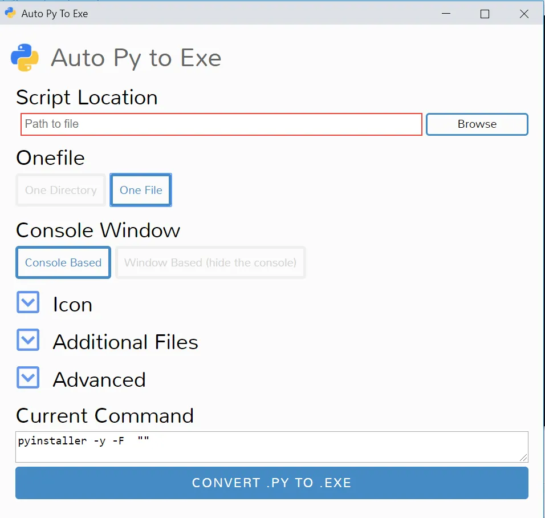This screenshot has width=545, height=518.
Task: Click the Path to file input field
Action: [221, 124]
